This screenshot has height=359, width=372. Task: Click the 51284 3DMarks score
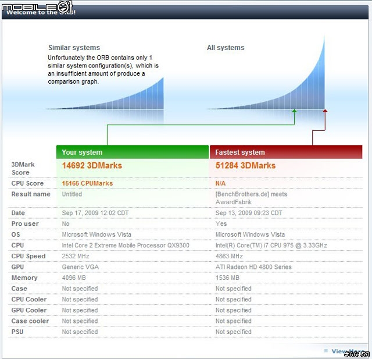(245, 165)
